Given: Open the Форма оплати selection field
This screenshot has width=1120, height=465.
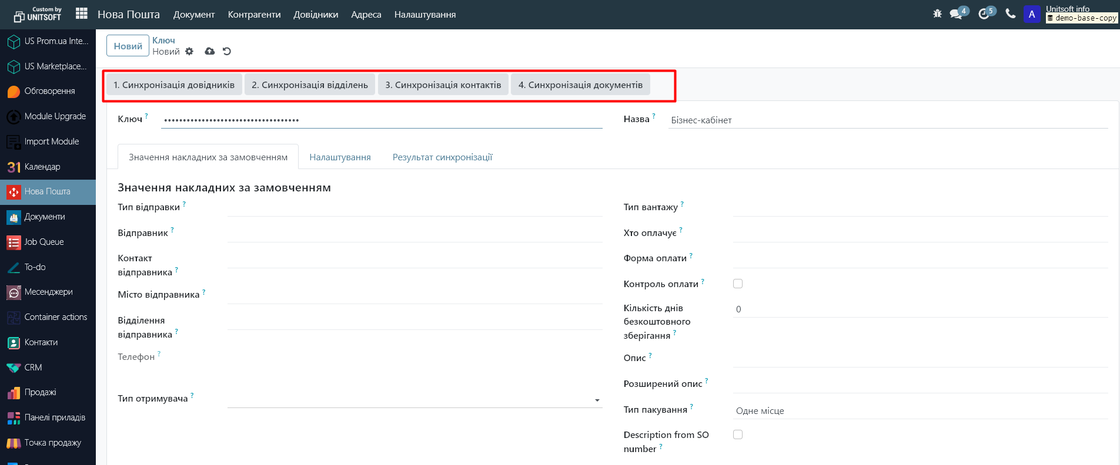Looking at the screenshot, I should tap(920, 259).
